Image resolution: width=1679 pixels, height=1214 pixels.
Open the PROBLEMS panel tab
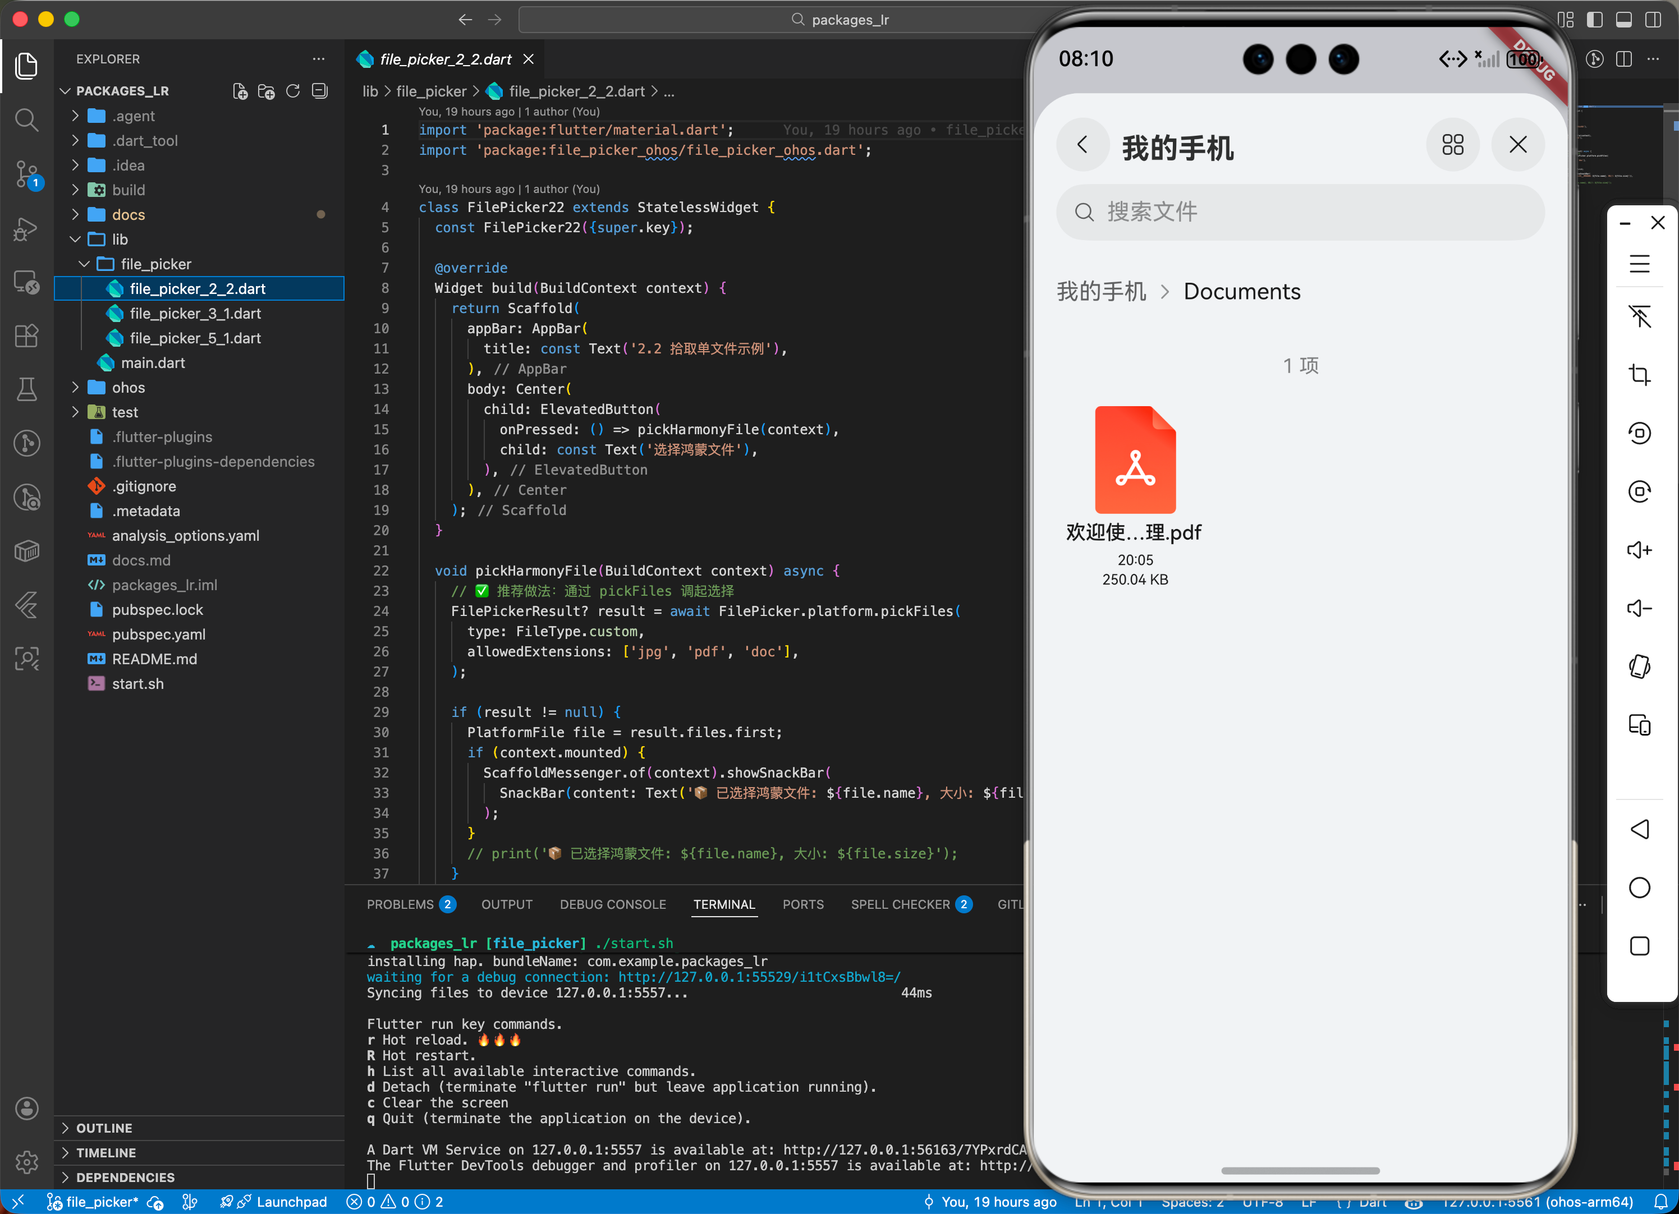(x=401, y=904)
